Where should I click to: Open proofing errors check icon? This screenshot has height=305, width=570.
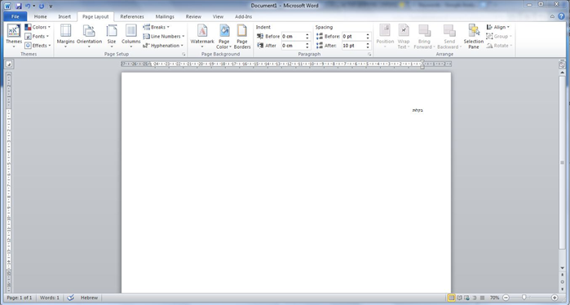click(x=70, y=298)
